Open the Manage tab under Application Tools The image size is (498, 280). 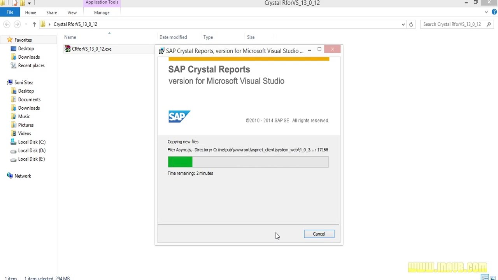pos(102,12)
